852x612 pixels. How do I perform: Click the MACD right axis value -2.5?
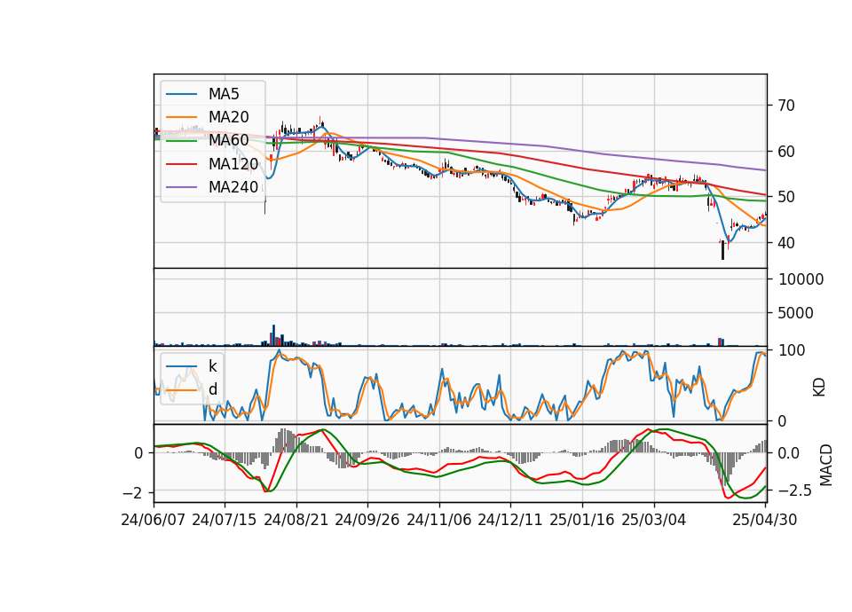[x=793, y=490]
